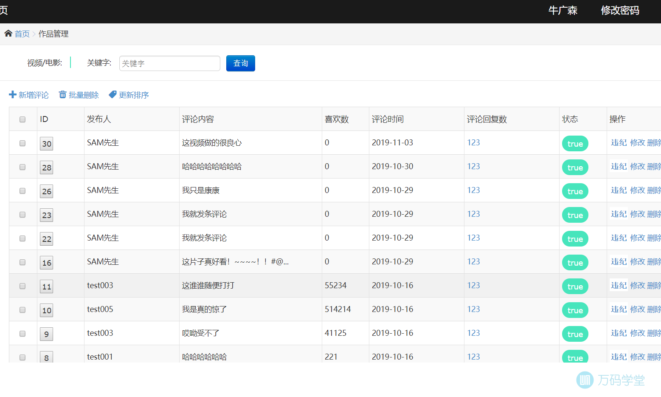Click 违纪 for the 这视频做的很良心 comment
The image size is (661, 397).
(619, 143)
